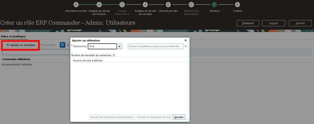This screenshot has width=314, height=124.
Task: Select step 5 Hiérarchie de rôles circle
Action: [x=168, y=5]
